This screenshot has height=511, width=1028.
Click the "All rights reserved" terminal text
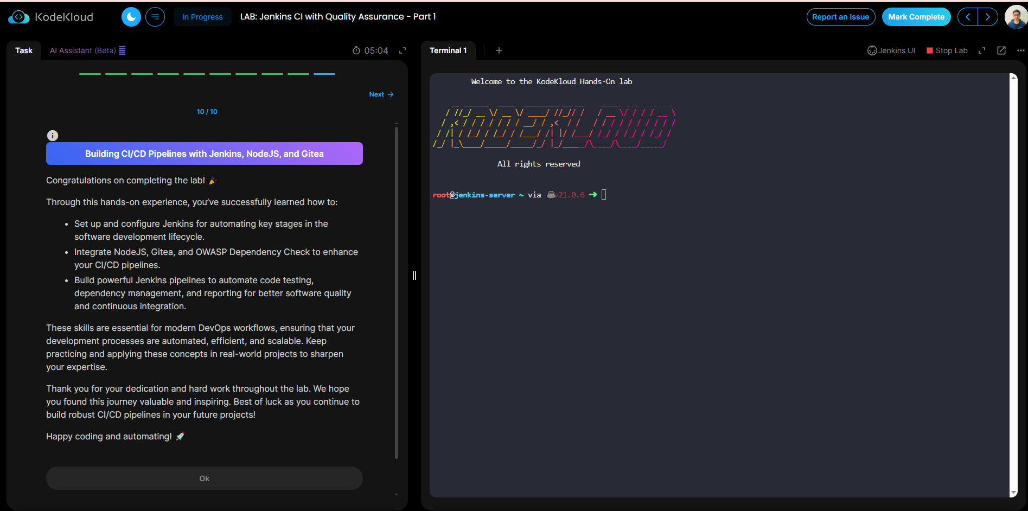(539, 164)
